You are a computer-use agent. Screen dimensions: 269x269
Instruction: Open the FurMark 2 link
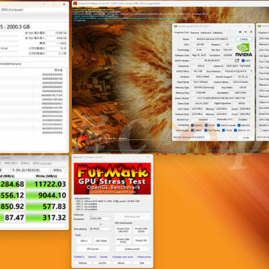[79, 257]
